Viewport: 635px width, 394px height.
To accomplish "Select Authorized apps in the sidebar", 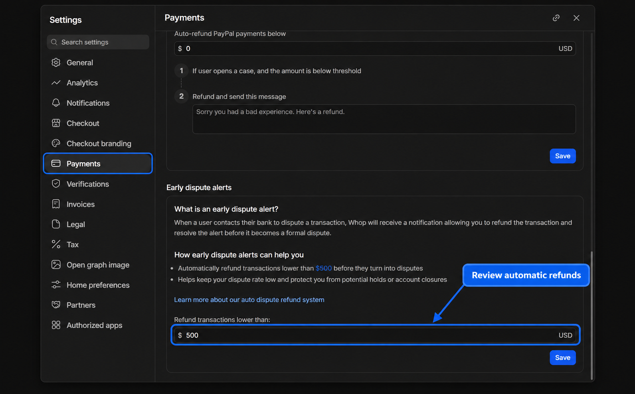I will [98, 325].
